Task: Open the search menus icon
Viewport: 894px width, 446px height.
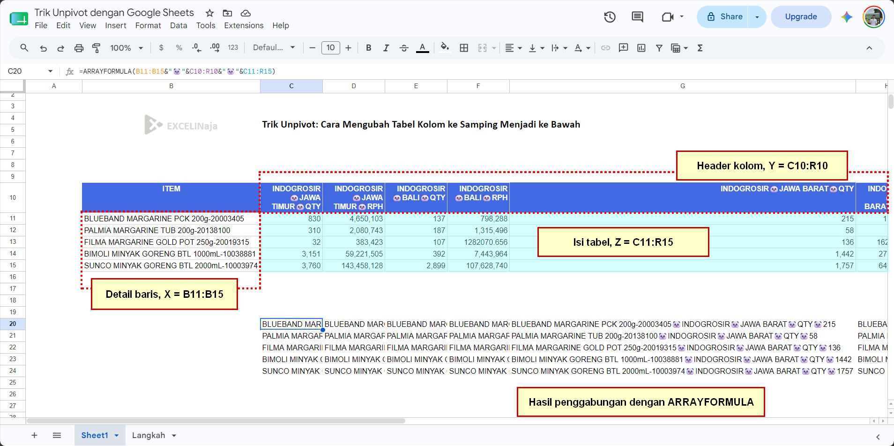Action: click(x=24, y=48)
